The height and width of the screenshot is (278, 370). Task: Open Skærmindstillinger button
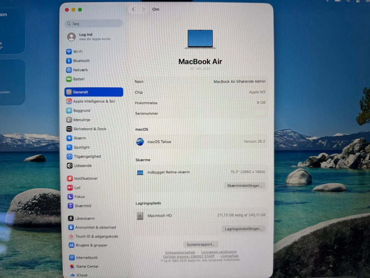[x=244, y=186]
